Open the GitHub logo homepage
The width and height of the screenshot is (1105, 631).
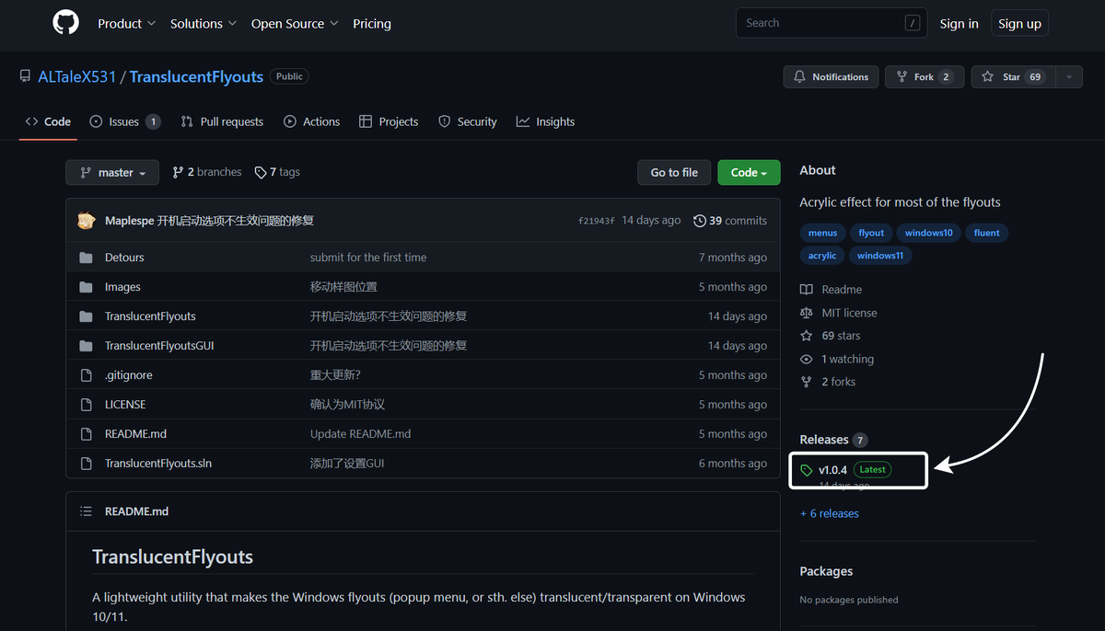pyautogui.click(x=66, y=23)
